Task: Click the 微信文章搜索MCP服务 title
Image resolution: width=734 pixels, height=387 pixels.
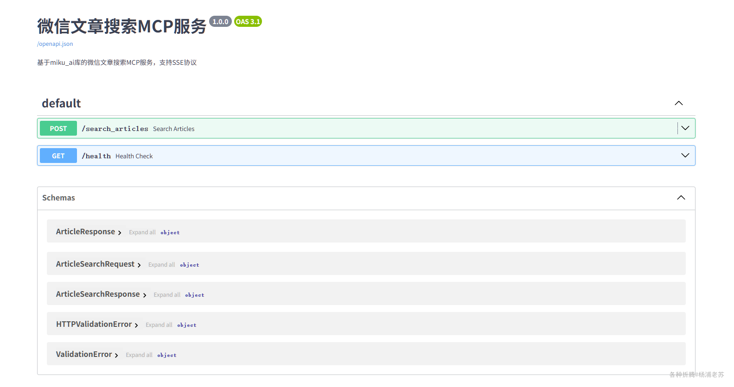Action: point(121,26)
